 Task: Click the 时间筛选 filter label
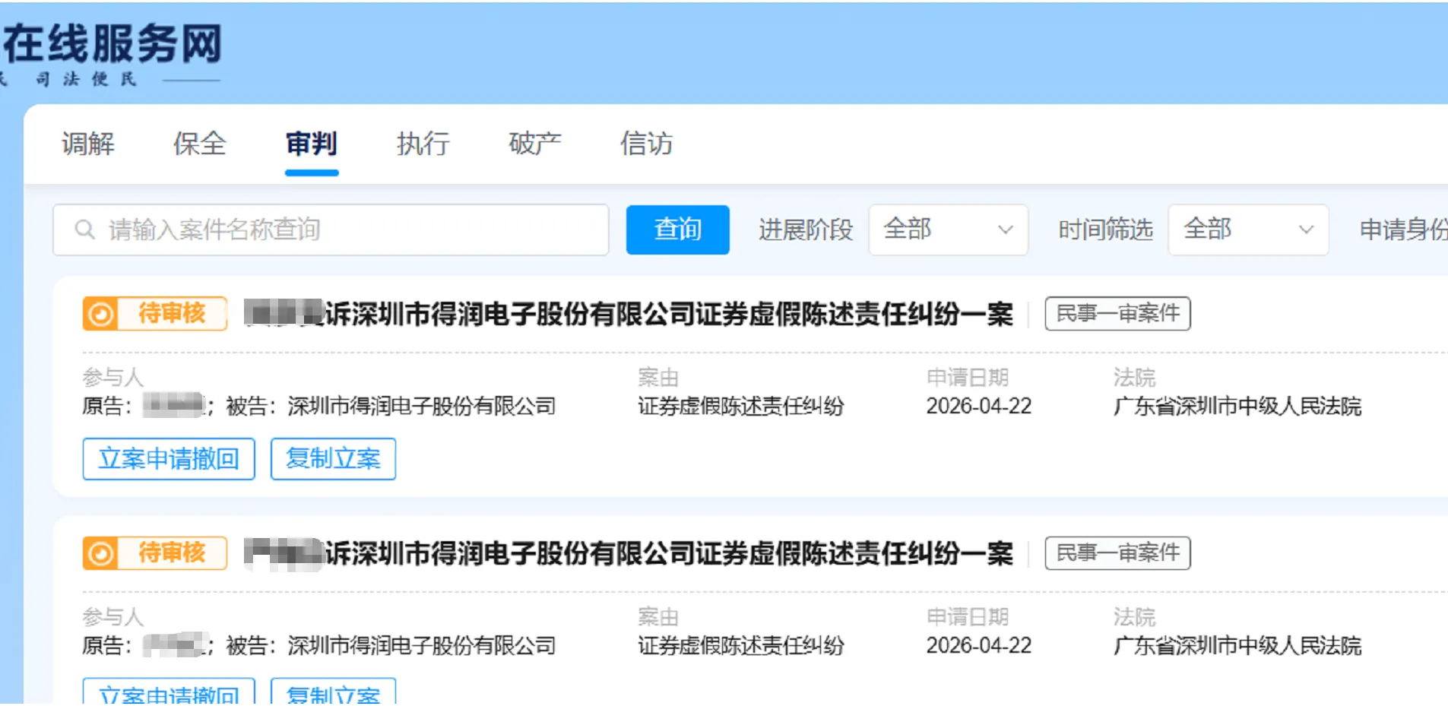click(x=1106, y=230)
